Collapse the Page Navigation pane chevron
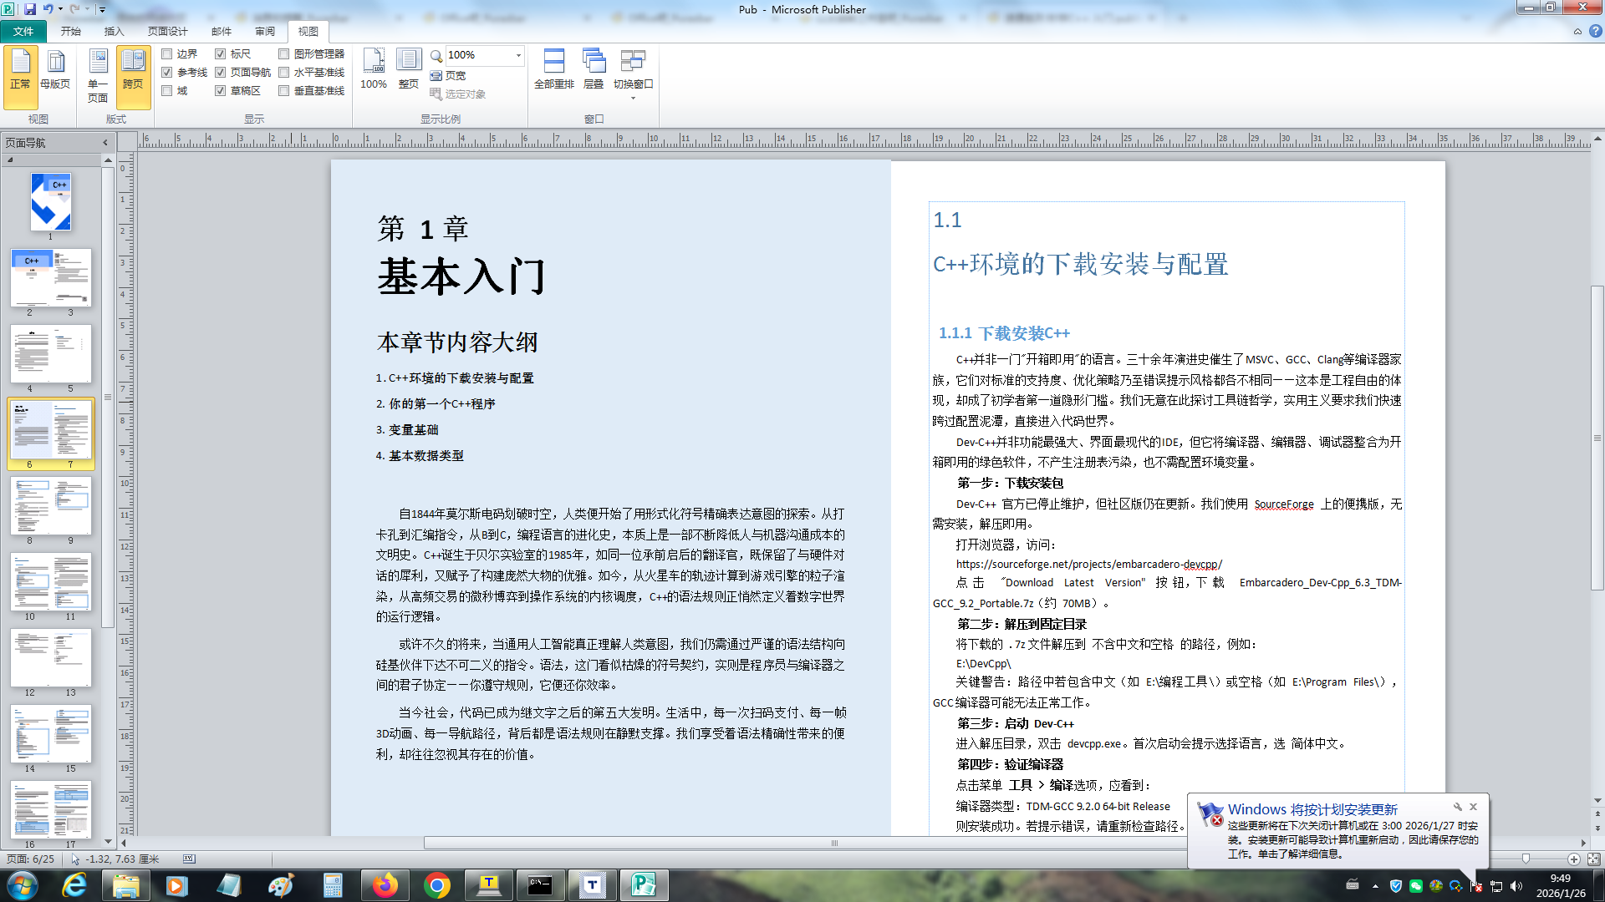Screen dimensions: 1605x902 tap(105, 143)
